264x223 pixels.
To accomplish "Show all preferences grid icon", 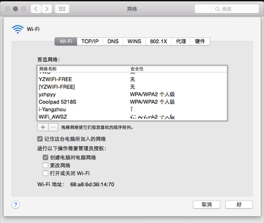I will (62, 9).
